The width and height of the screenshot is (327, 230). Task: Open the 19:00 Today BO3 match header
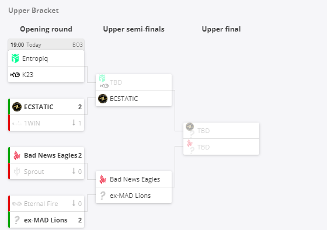coord(46,44)
